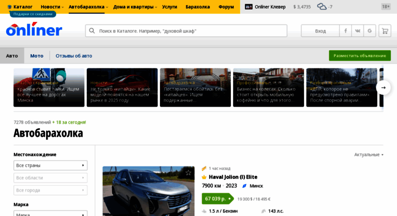The width and height of the screenshot is (397, 216).
Task: Log in with the VK icon
Action: [x=358, y=31]
